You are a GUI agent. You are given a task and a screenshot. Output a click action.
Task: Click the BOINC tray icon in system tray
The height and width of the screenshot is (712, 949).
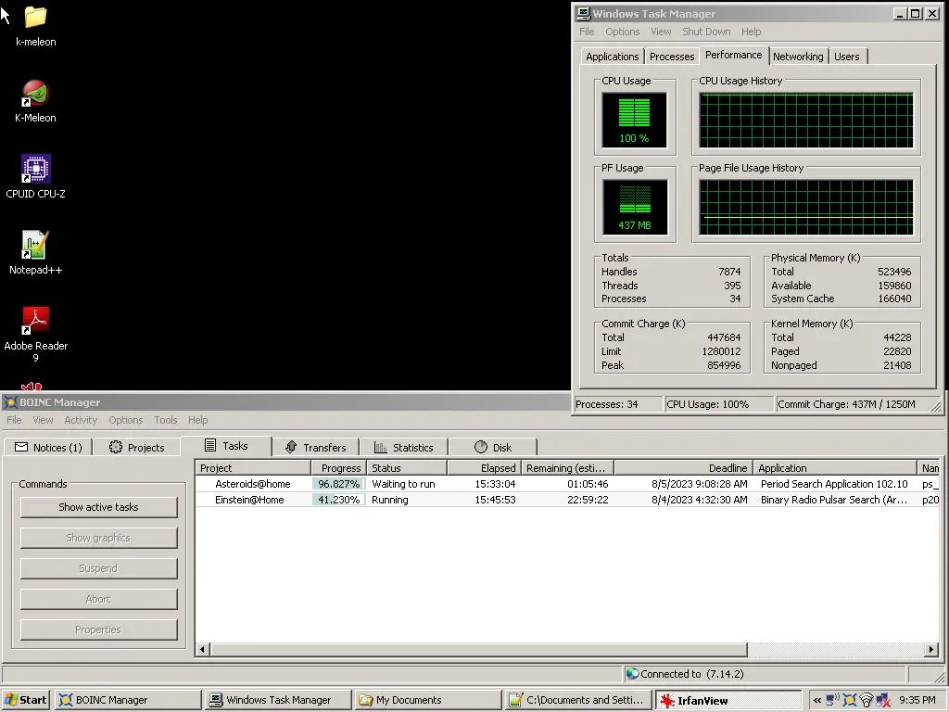coord(850,701)
